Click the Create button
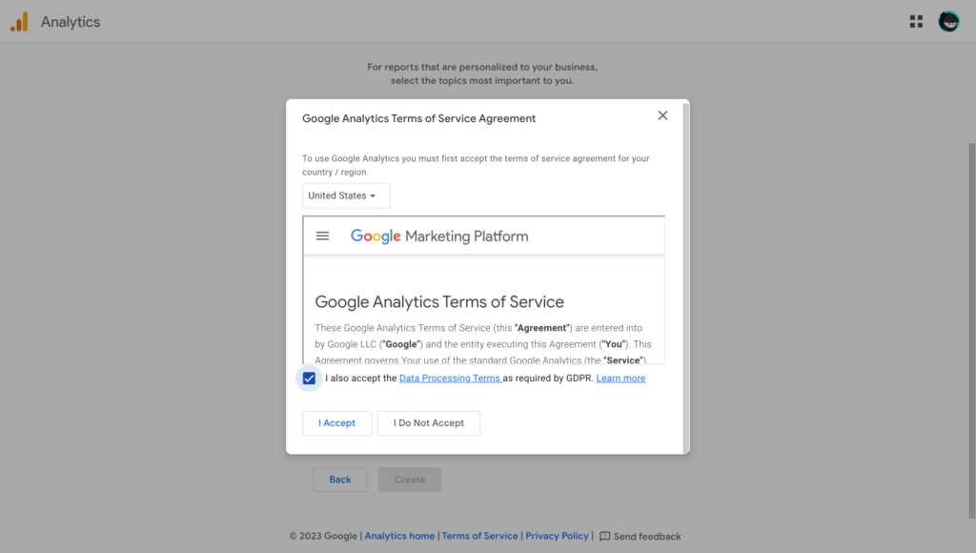This screenshot has width=976, height=553. click(x=409, y=480)
